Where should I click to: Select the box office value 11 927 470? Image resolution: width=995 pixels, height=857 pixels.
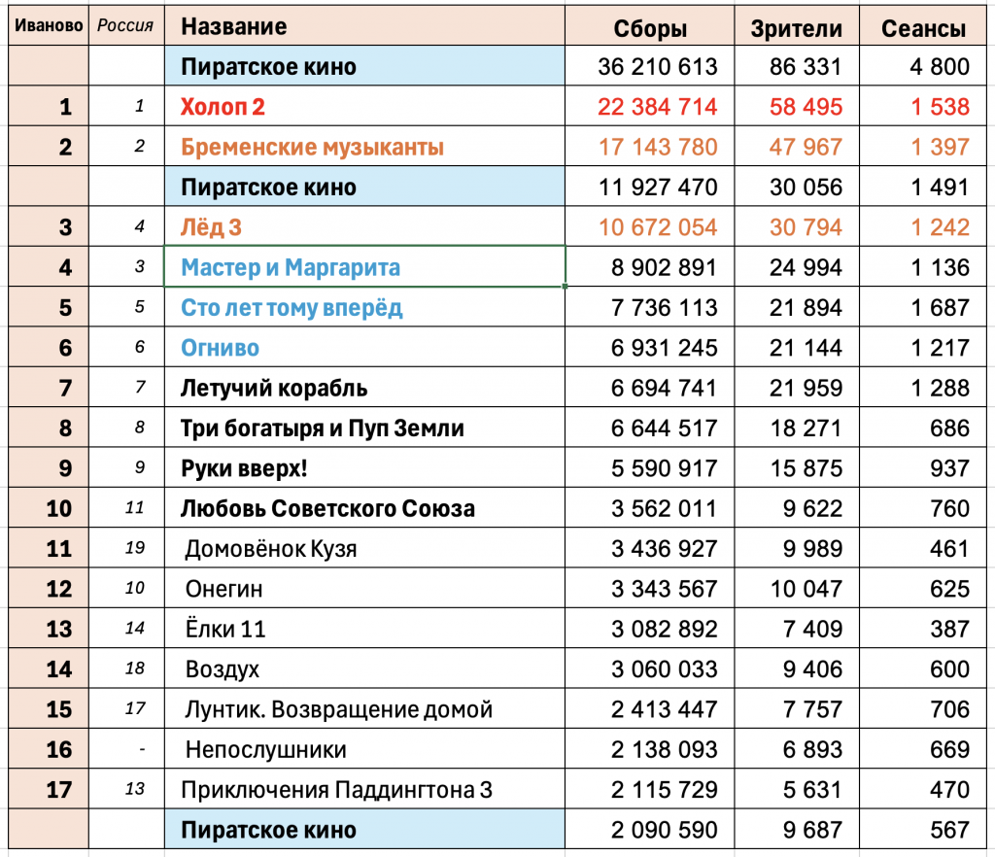pos(658,188)
